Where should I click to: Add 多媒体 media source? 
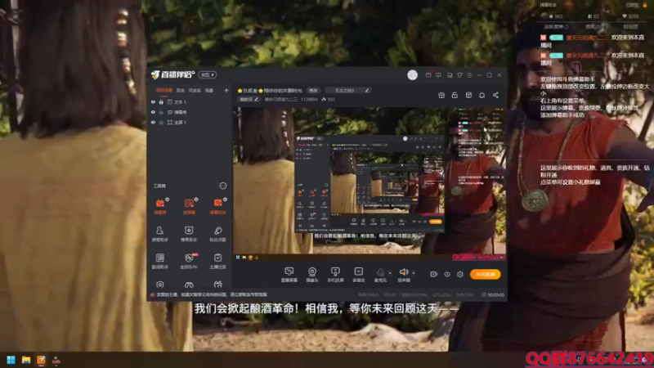[359, 275]
